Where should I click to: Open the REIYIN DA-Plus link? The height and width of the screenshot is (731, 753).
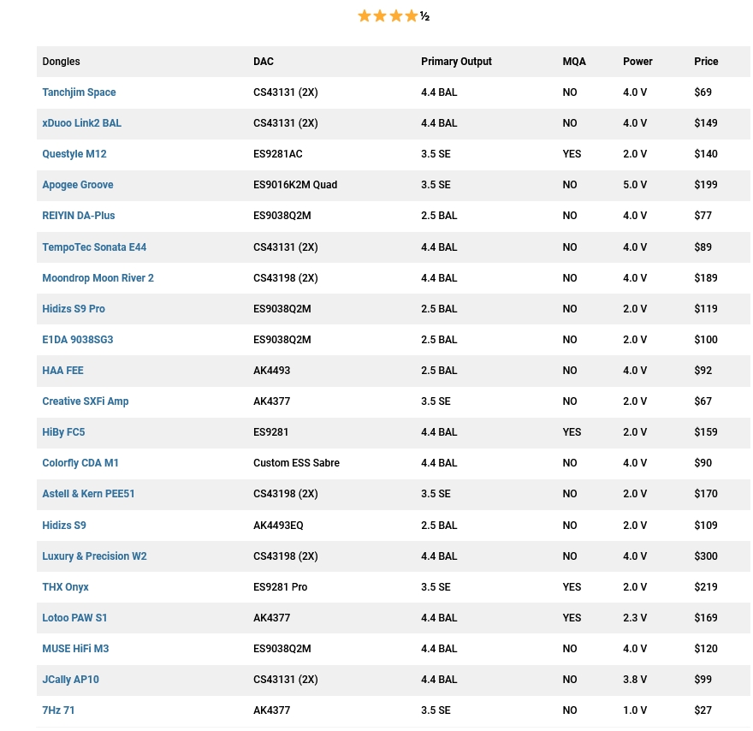[x=79, y=216]
